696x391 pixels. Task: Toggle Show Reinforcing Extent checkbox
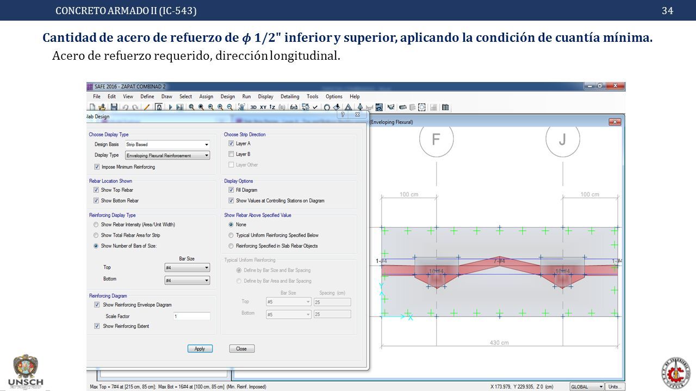coord(97,326)
